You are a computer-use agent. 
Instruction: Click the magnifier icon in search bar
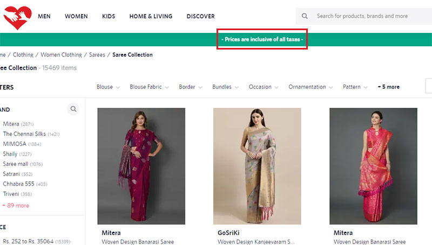point(305,16)
